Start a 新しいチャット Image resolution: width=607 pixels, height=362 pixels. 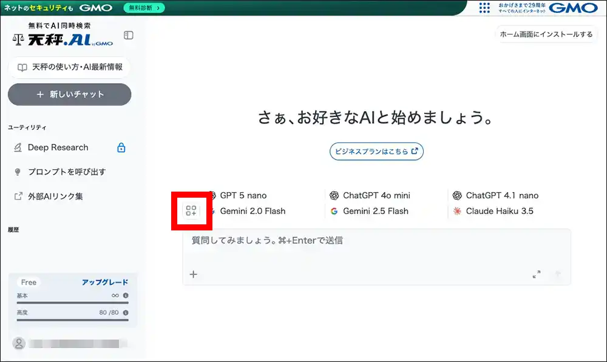pyautogui.click(x=70, y=95)
